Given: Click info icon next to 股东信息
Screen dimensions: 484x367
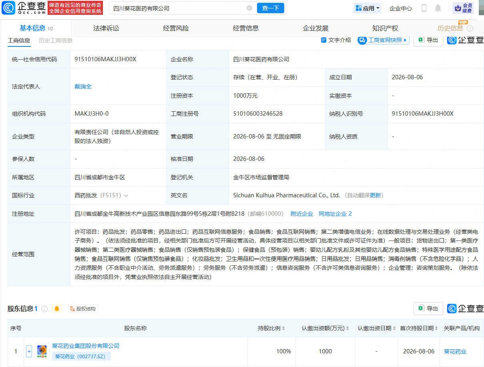Looking at the screenshot, I should (x=44, y=309).
